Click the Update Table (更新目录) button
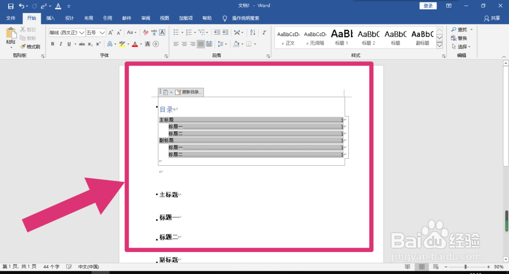The width and height of the screenshot is (509, 274). click(189, 92)
